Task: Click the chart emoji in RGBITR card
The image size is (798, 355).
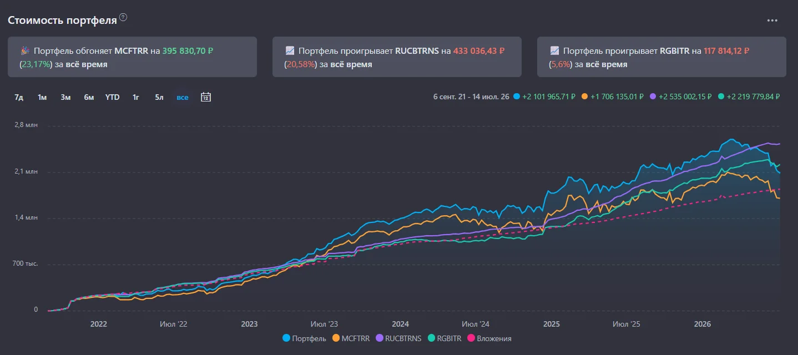Action: (554, 50)
